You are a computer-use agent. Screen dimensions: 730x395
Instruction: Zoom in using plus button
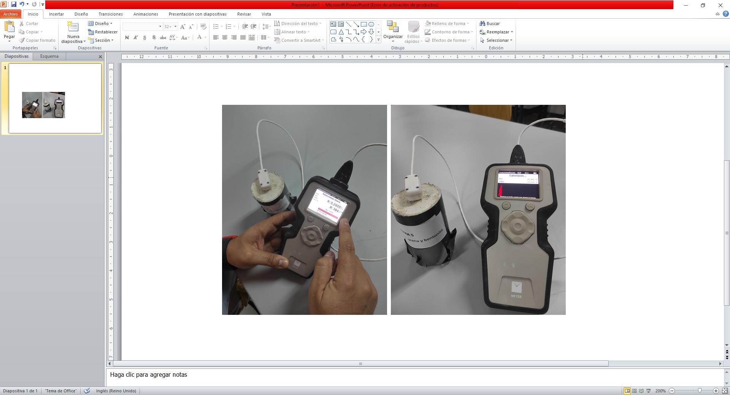pyautogui.click(x=716, y=391)
